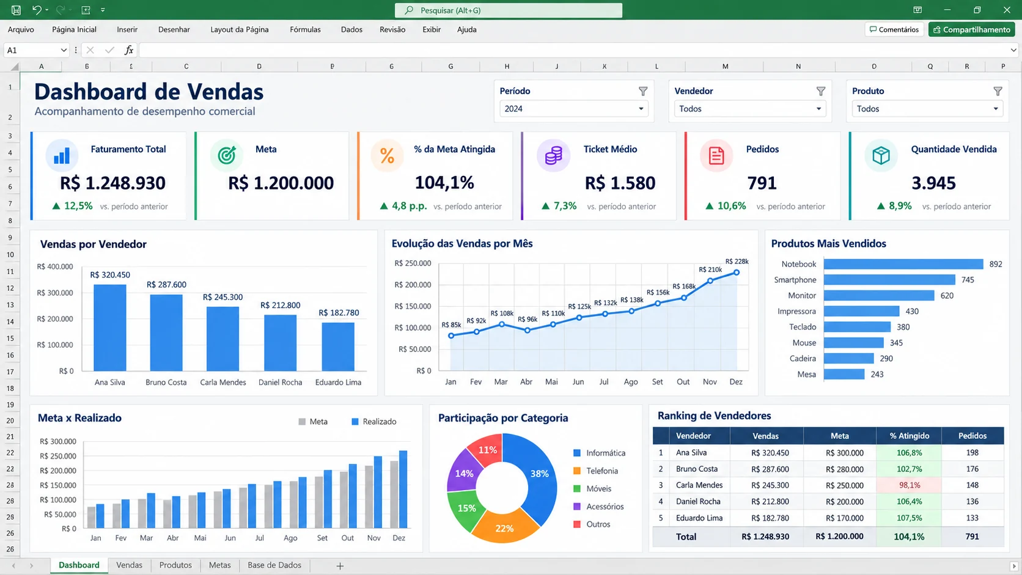Viewport: 1022px width, 575px height.
Task: Click the formula bar cancel X icon
Action: [90, 50]
